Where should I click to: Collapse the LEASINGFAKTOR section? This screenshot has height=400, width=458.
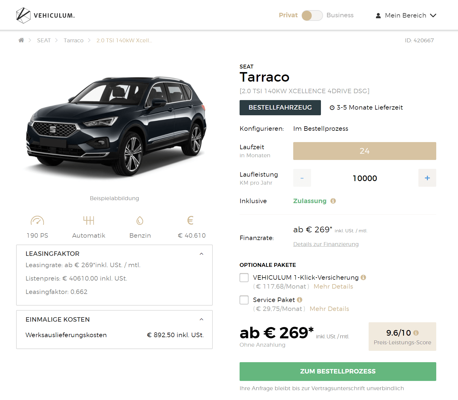pos(201,254)
